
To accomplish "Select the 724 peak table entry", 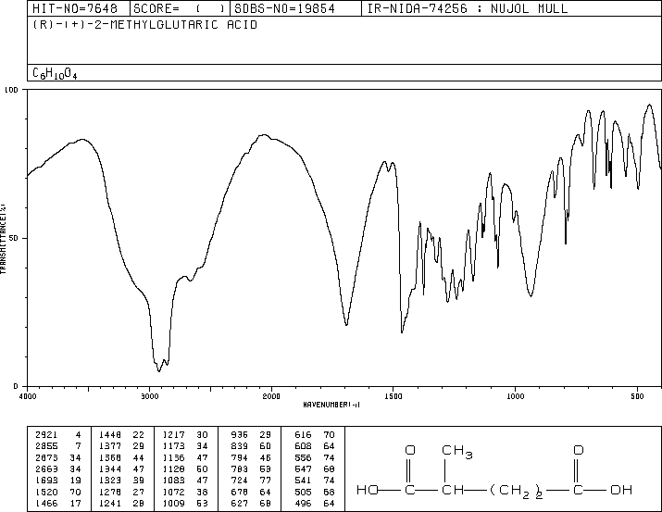I will [x=251, y=481].
